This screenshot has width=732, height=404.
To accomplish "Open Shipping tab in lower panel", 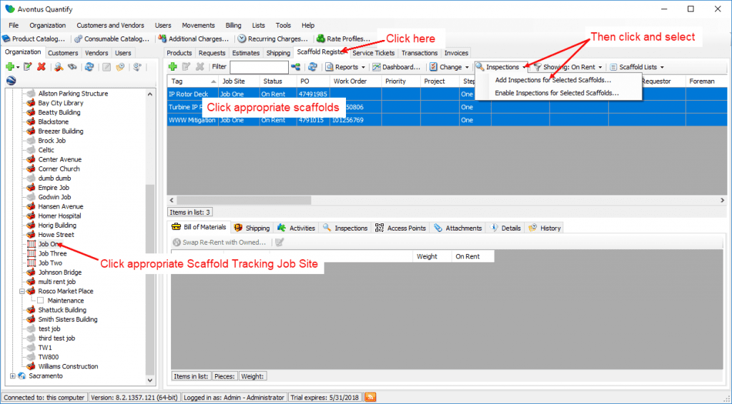I will 252,228.
